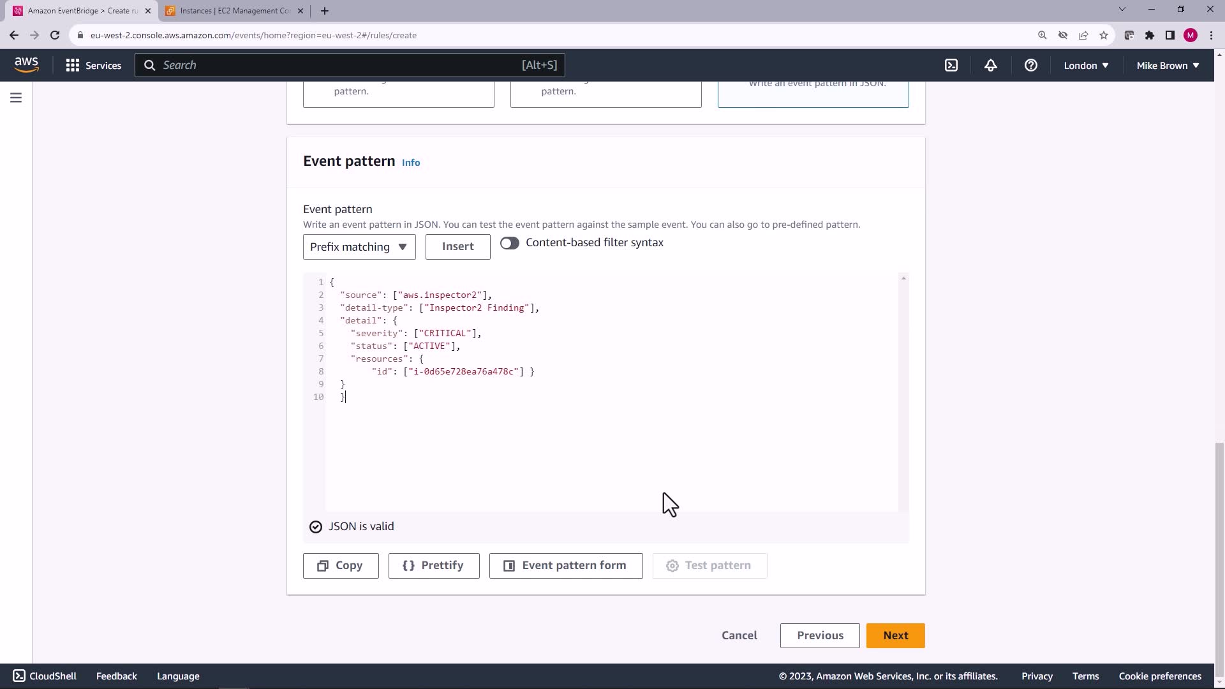Enable Content-based filter syntax toggle
This screenshot has width=1225, height=689.
(509, 243)
